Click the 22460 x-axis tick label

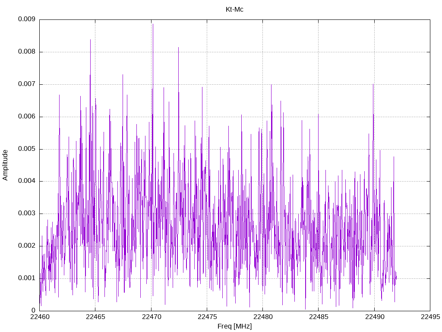[x=39, y=317]
